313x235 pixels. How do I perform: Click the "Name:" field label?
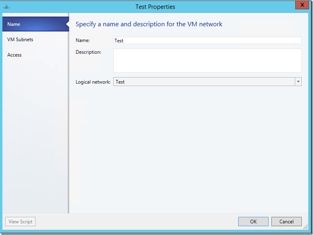point(82,40)
